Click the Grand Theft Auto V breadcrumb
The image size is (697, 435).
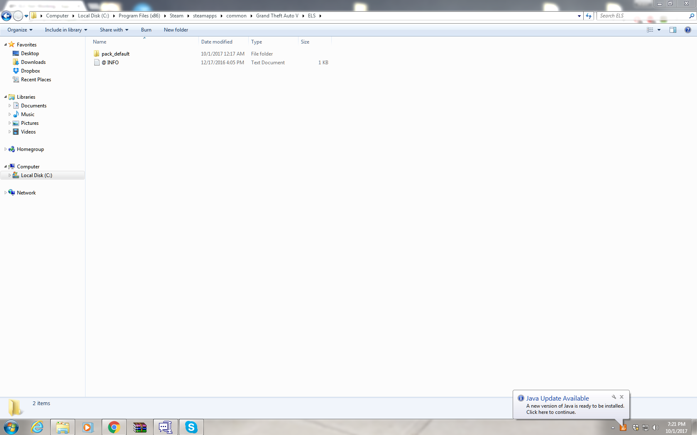277,16
